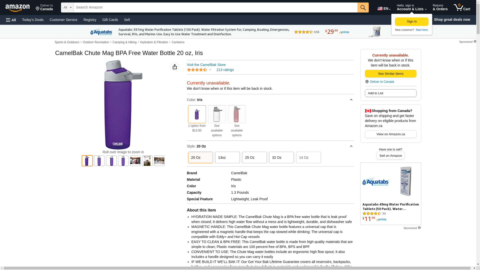480x270 pixels.
Task: Select the 13oz style option
Action: (227, 157)
